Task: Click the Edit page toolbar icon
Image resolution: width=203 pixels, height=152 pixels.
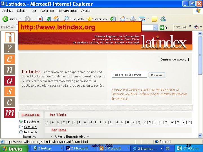Action: click(142, 19)
